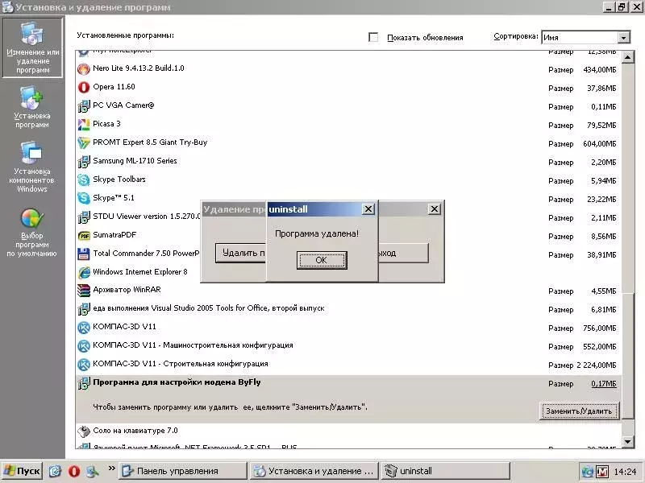The width and height of the screenshot is (645, 483).
Task: Click the Samsung ML-1710 Series icon
Action: click(x=84, y=162)
